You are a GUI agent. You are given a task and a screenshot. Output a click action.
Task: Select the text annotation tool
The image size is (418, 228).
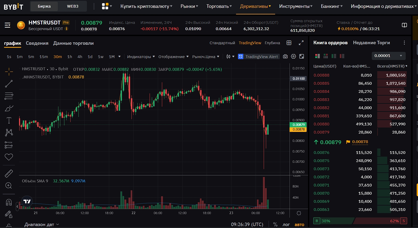pyautogui.click(x=9, y=120)
